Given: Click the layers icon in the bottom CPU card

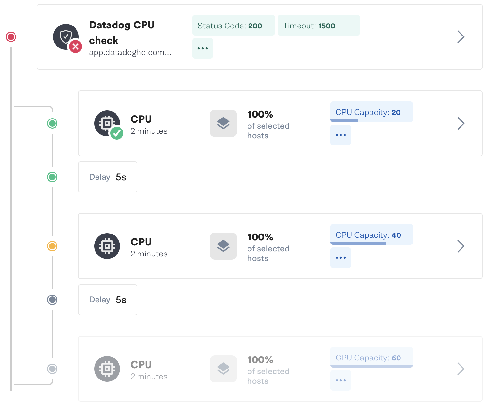Looking at the screenshot, I should pos(223,369).
